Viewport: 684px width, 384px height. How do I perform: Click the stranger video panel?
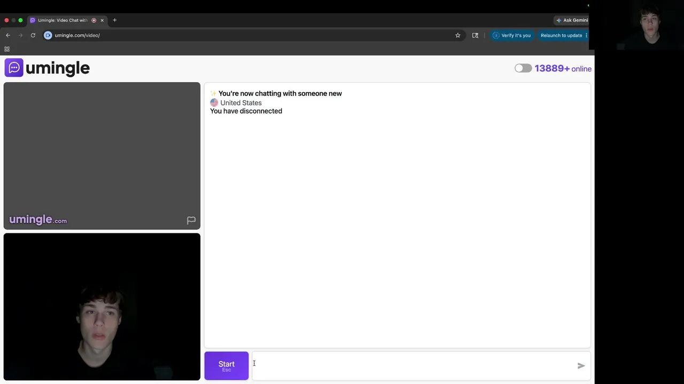[x=102, y=156]
